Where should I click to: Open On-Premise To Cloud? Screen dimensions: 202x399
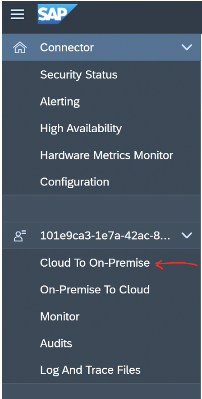[x=95, y=290]
